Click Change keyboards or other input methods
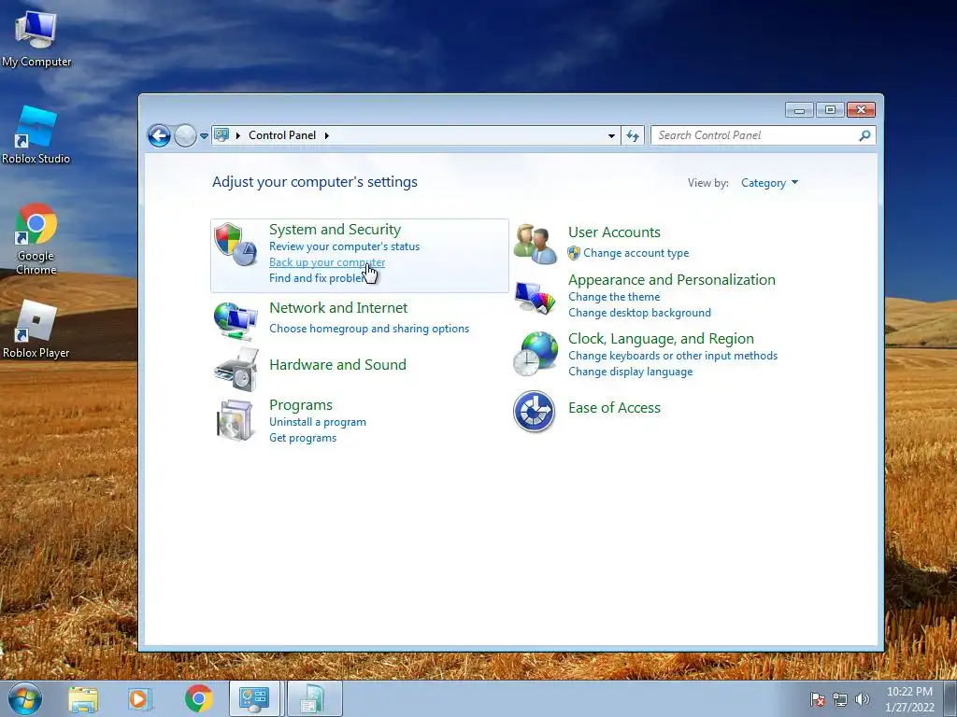 tap(673, 356)
